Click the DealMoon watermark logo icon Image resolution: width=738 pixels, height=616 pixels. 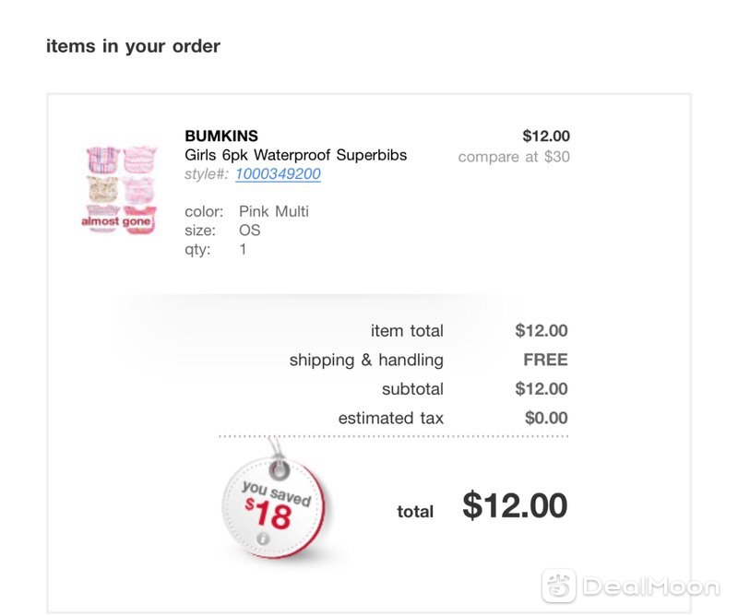(x=559, y=586)
